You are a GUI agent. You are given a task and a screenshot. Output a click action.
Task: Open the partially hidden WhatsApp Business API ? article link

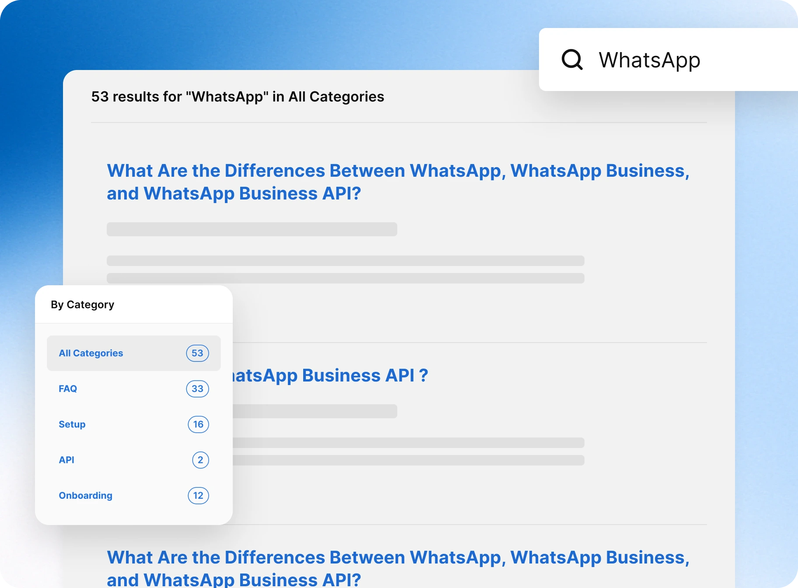click(x=330, y=375)
